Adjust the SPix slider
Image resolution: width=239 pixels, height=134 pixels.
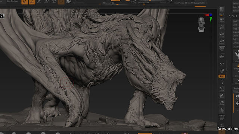[221, 15]
